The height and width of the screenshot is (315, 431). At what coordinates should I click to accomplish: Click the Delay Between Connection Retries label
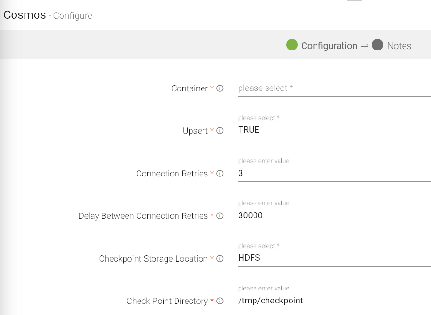click(143, 216)
